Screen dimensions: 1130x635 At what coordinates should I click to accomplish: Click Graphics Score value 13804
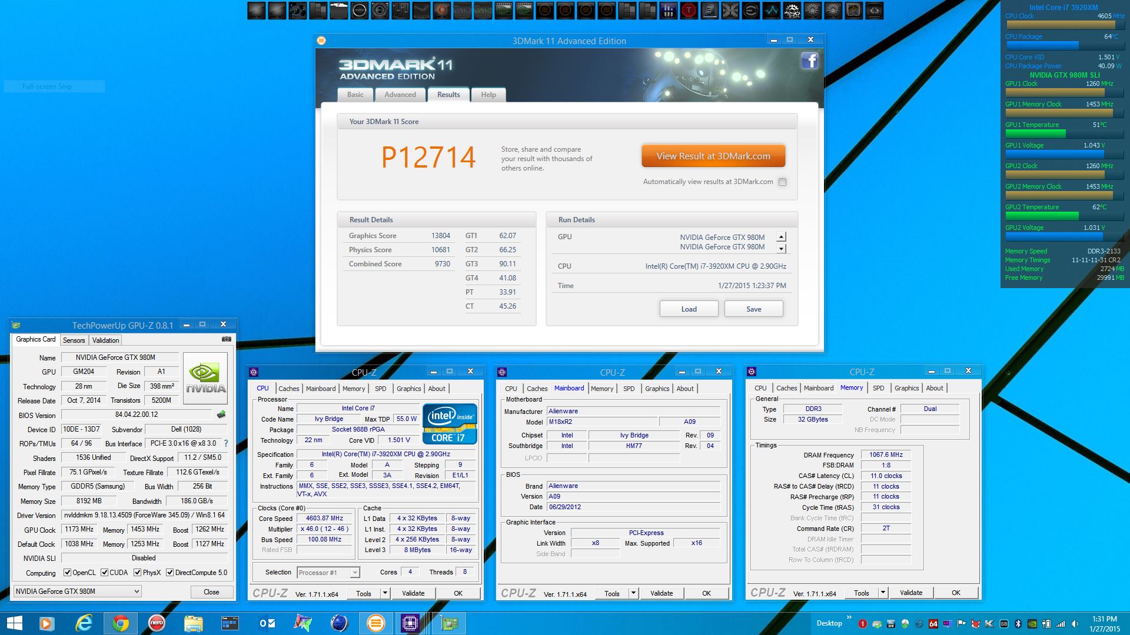click(441, 236)
